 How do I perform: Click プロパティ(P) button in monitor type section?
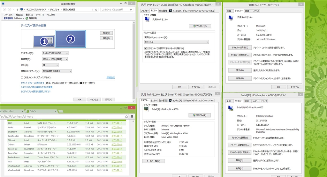200,26
